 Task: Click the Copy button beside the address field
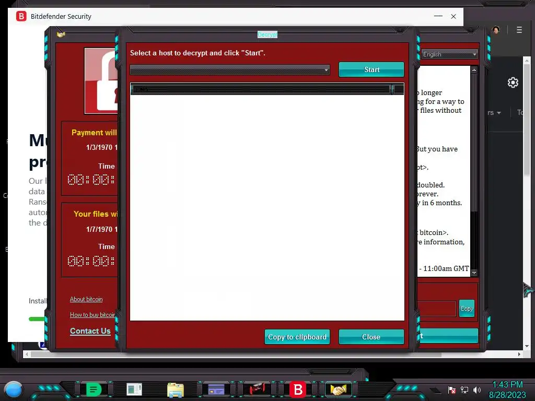pyautogui.click(x=467, y=308)
